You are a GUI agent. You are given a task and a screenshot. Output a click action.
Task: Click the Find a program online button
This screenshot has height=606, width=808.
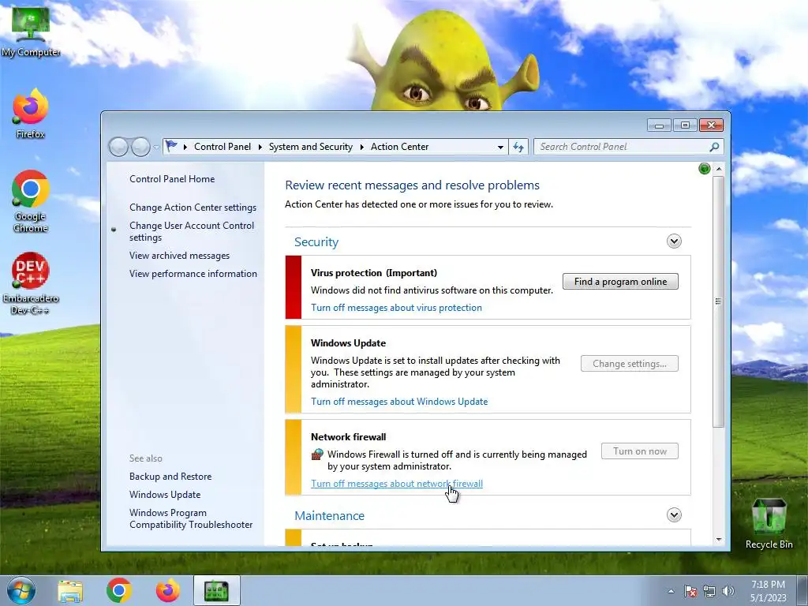[x=620, y=282]
